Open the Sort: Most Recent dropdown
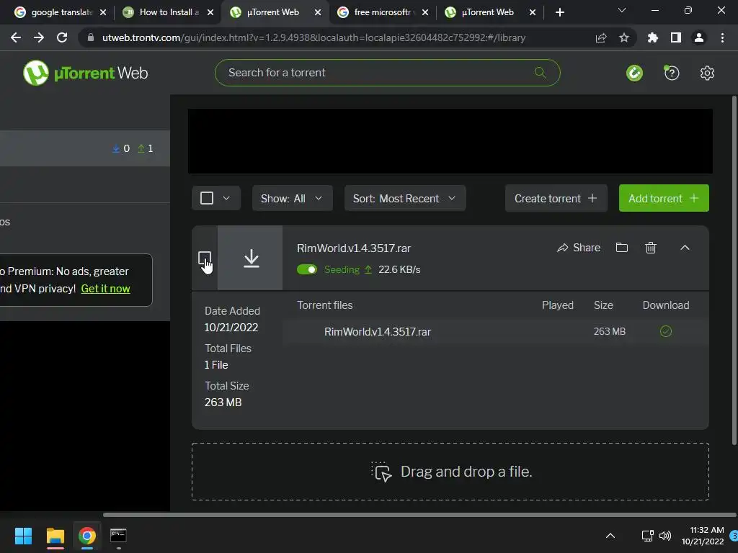The width and height of the screenshot is (738, 553). [405, 198]
